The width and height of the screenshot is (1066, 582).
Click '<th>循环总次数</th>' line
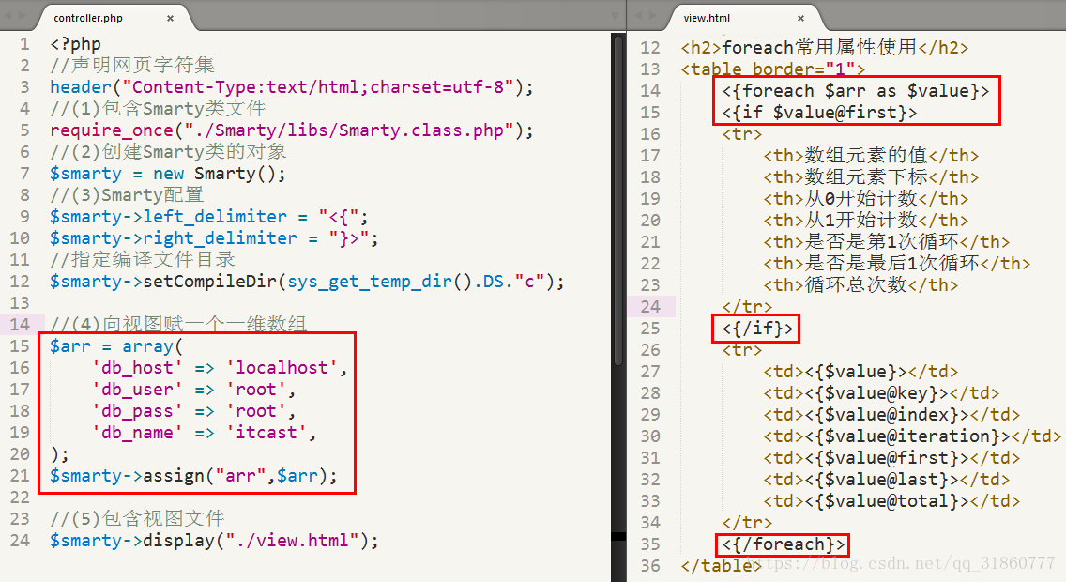click(x=860, y=285)
